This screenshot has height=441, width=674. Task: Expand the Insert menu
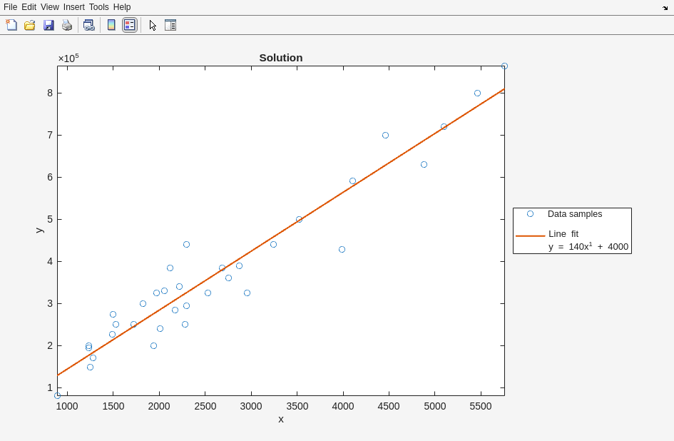tap(73, 7)
